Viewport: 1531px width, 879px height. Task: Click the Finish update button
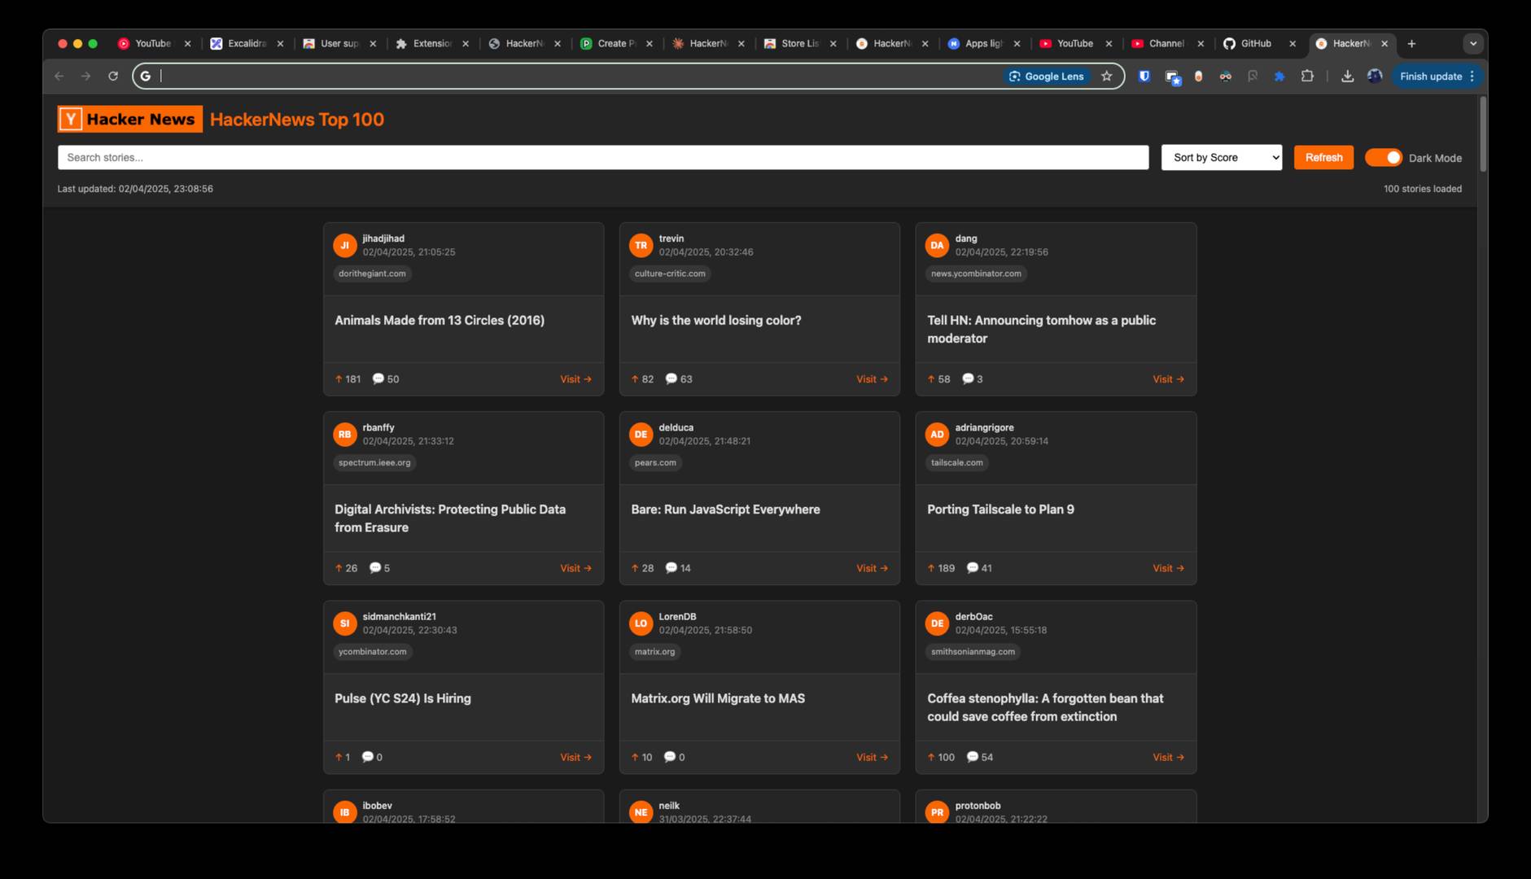[1432, 76]
